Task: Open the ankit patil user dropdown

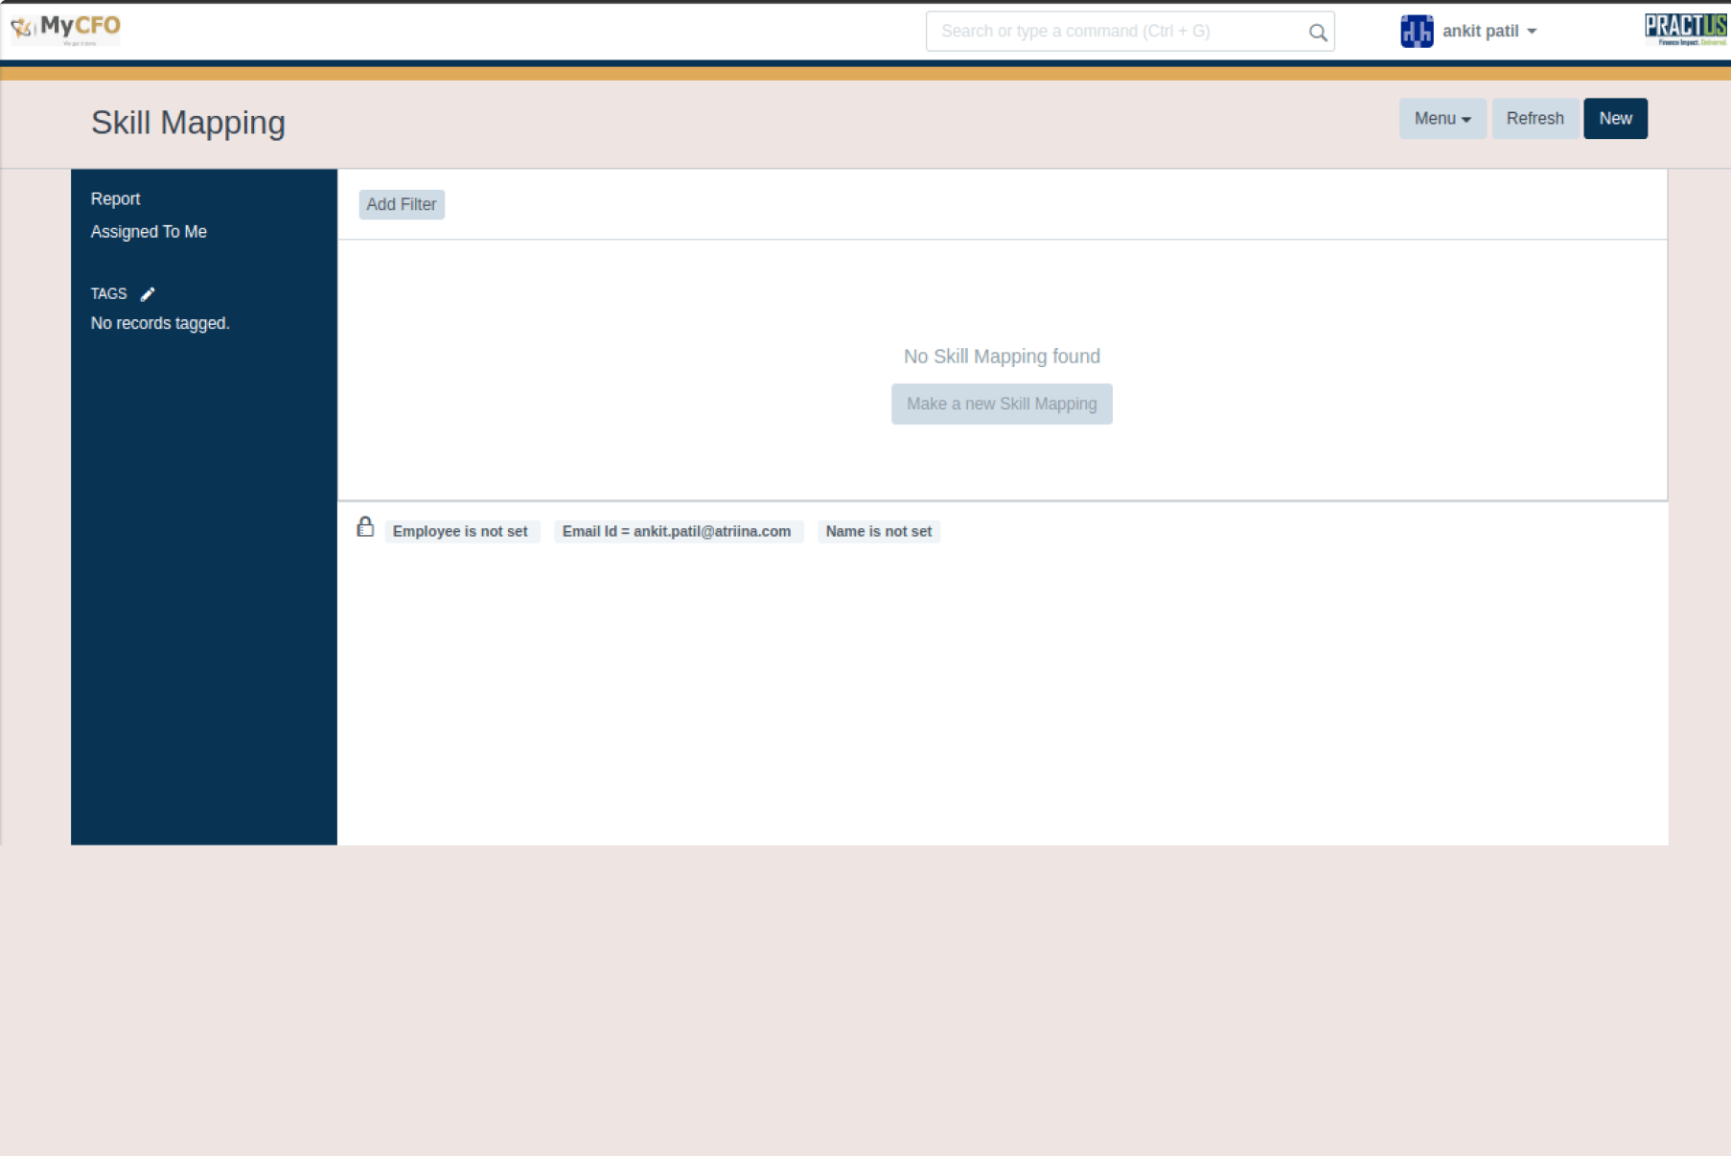Action: click(1489, 32)
